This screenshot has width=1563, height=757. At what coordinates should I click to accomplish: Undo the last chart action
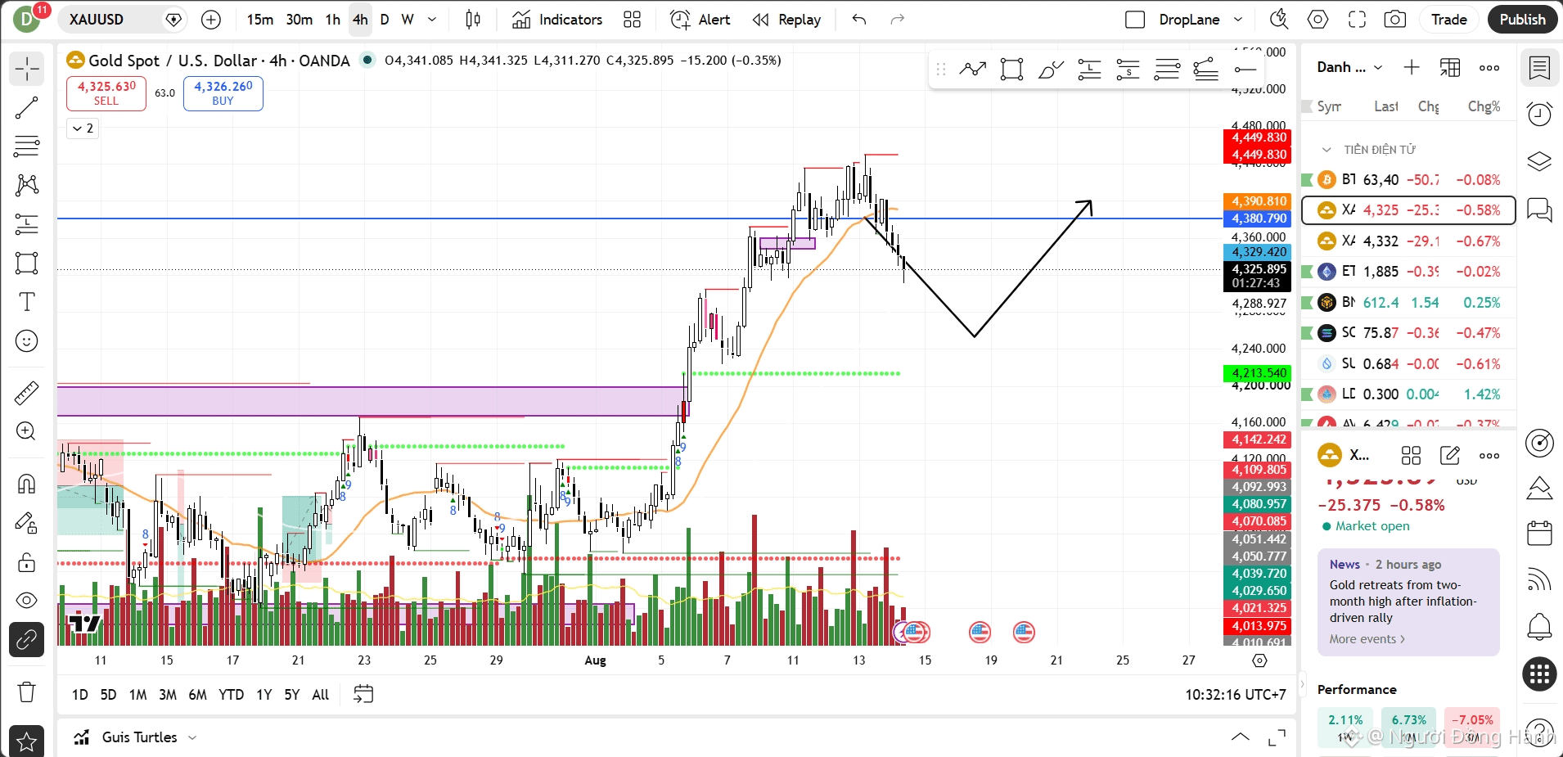[858, 20]
